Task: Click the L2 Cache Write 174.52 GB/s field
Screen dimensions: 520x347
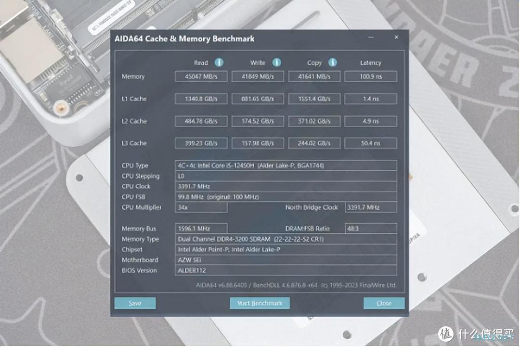Action: pyautogui.click(x=258, y=121)
